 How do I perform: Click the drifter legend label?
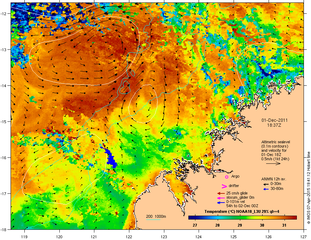pyautogui.click(x=234, y=186)
